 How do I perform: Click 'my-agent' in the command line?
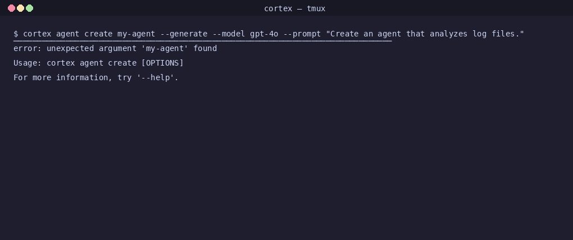[136, 34]
